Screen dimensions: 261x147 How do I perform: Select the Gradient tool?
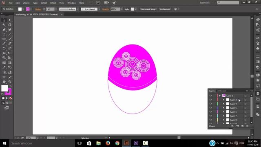tap(10, 62)
